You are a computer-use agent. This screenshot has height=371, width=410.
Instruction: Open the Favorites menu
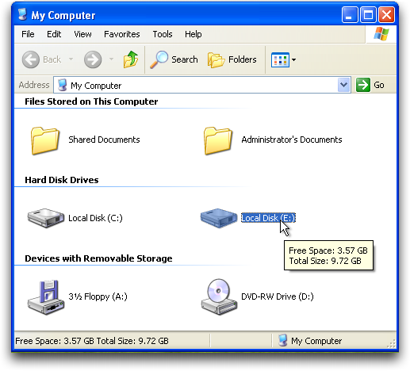pyautogui.click(x=122, y=34)
